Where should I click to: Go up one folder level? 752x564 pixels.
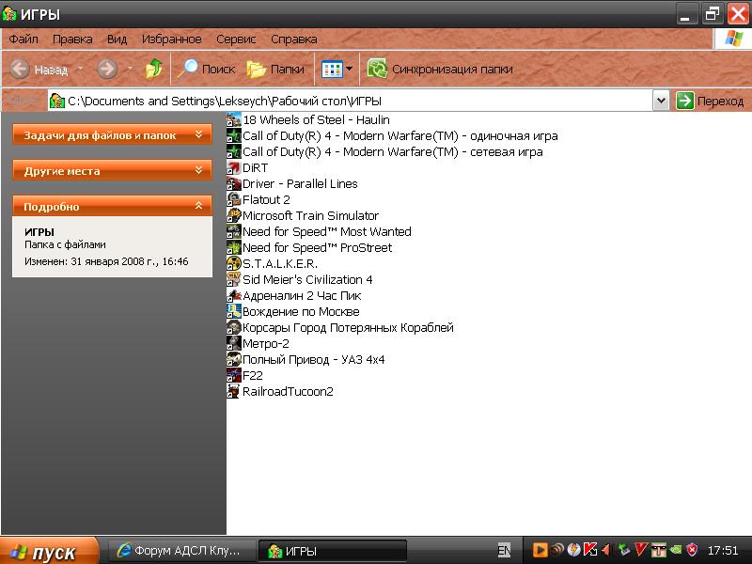coord(154,69)
